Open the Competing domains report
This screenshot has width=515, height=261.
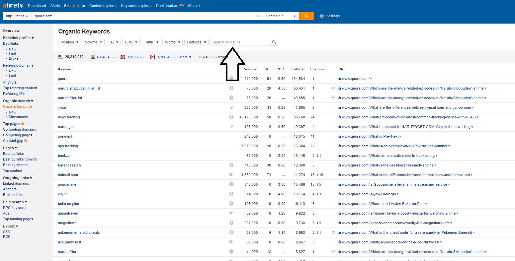[x=20, y=129]
